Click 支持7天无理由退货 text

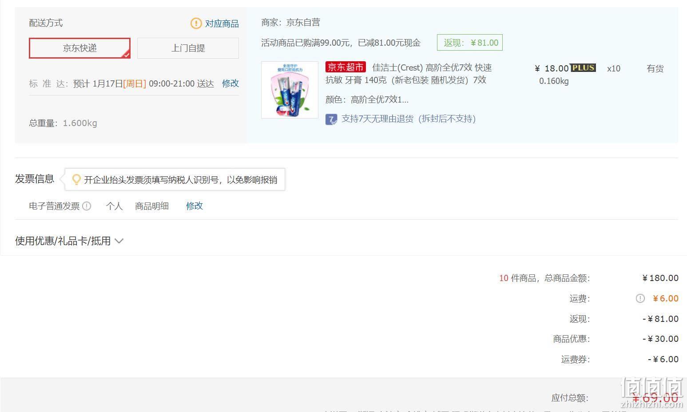click(x=409, y=119)
